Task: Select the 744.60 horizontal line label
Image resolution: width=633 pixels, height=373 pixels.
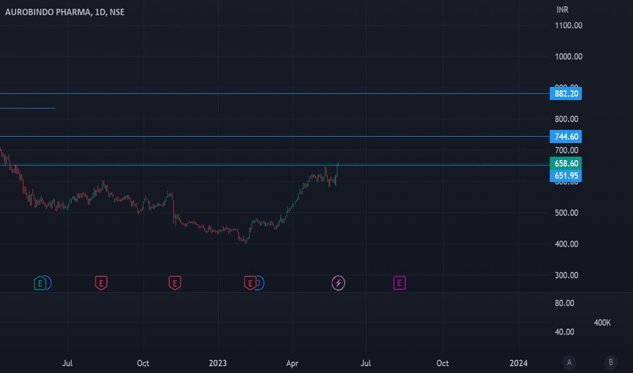Action: 566,136
